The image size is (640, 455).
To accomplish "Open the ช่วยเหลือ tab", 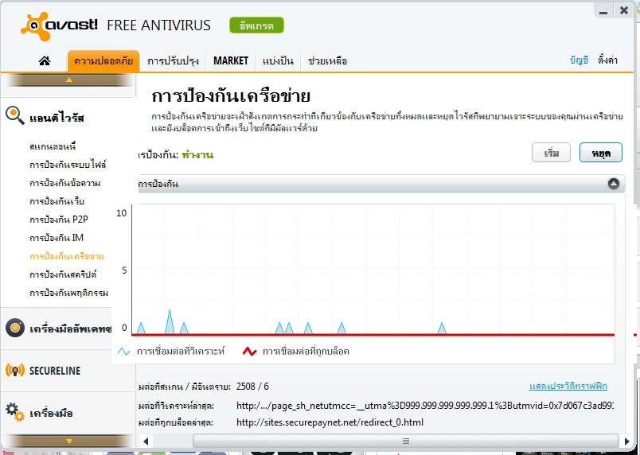I will click(x=327, y=61).
